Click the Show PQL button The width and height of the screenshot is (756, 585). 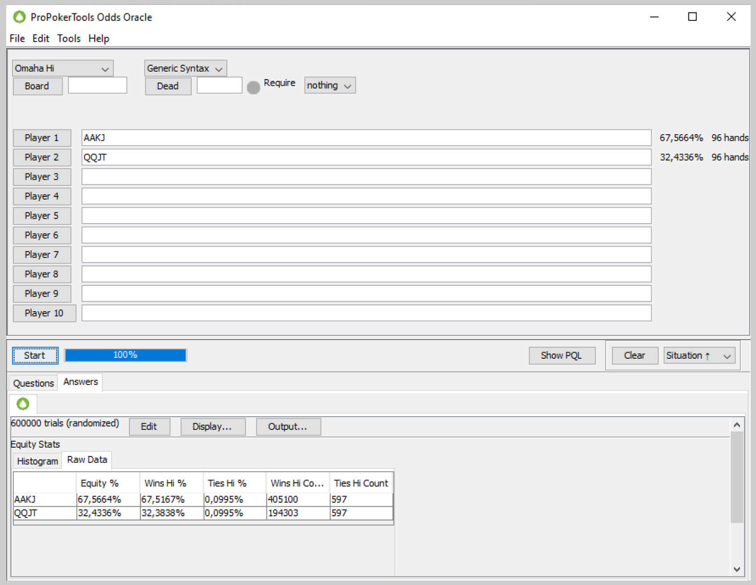tap(561, 356)
